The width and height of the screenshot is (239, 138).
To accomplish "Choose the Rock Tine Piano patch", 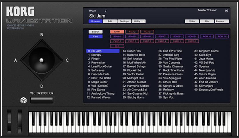I will click(x=174, y=70).
